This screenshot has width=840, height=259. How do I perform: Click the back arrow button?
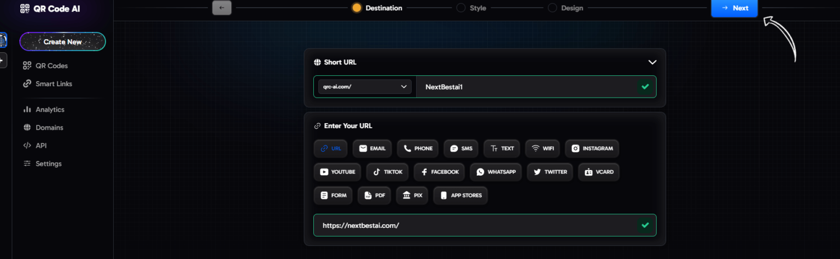[222, 8]
